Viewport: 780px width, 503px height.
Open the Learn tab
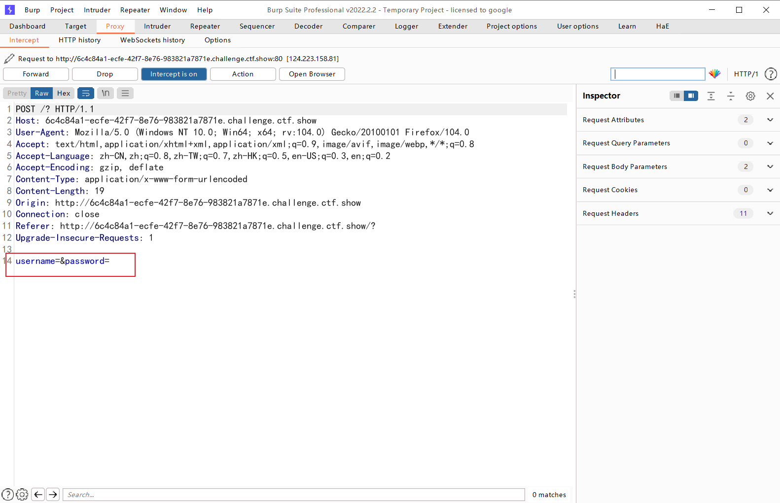[627, 26]
